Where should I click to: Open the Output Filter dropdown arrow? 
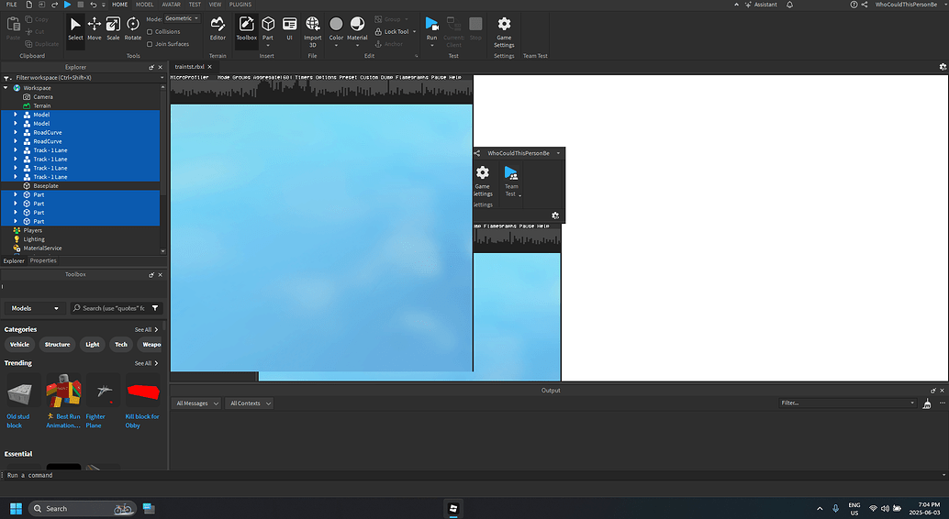(912, 403)
